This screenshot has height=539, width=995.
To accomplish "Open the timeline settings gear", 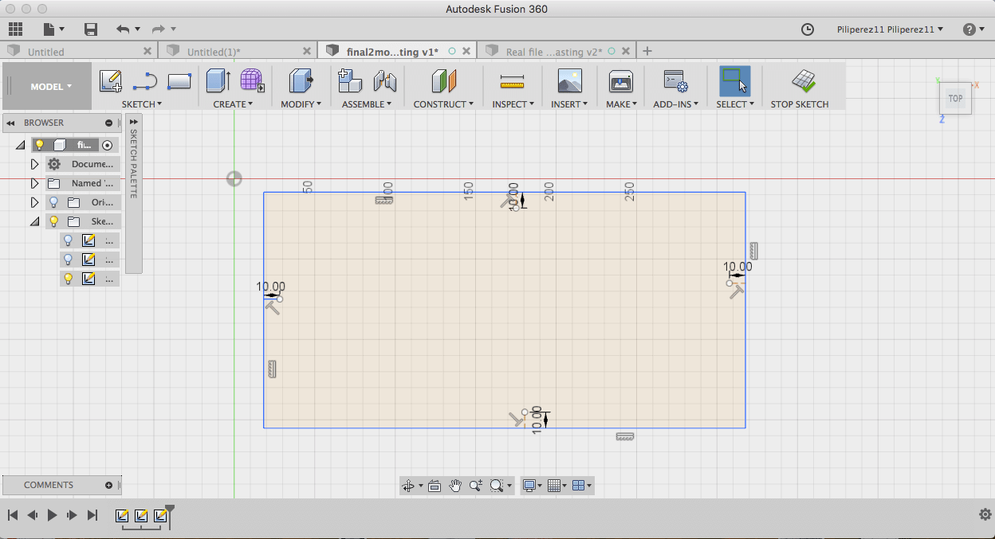I will (x=985, y=514).
